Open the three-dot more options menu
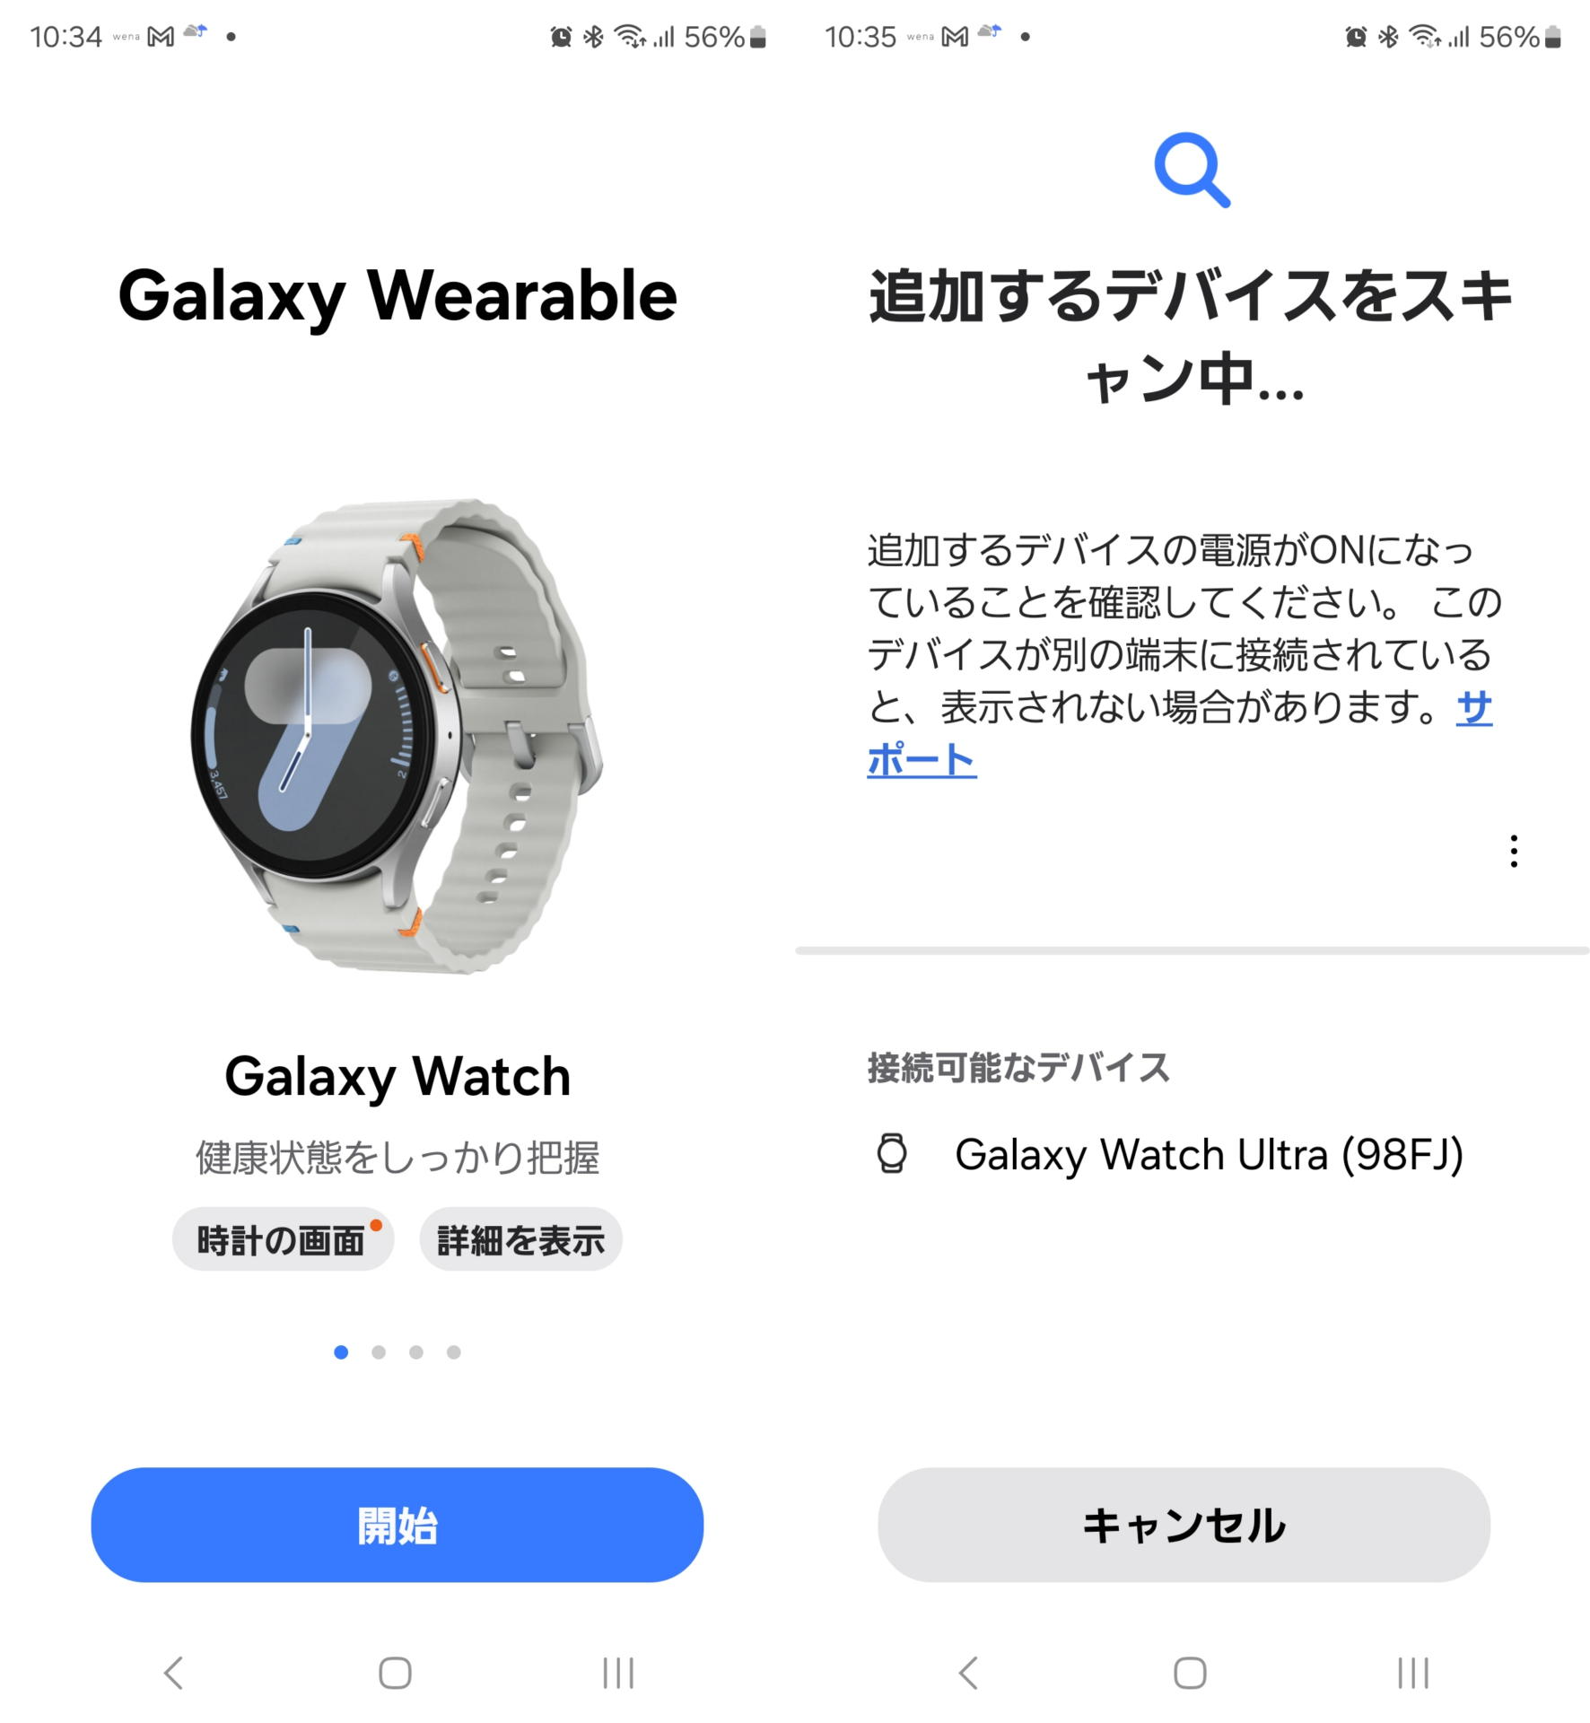 point(1514,851)
